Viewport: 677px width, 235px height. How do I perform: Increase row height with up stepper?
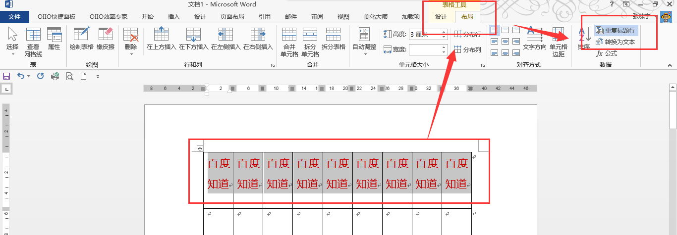click(444, 32)
